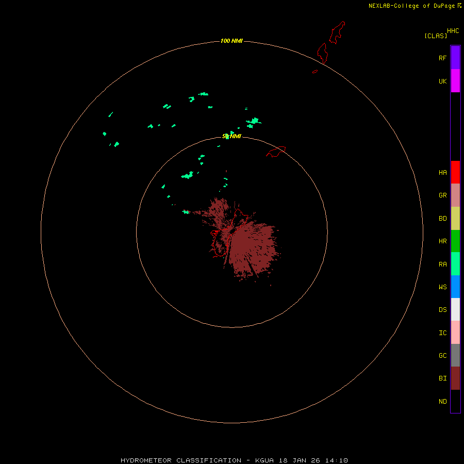Screen dimensions: 464x464
Task: Click the DS legend label
Action: [x=442, y=310]
